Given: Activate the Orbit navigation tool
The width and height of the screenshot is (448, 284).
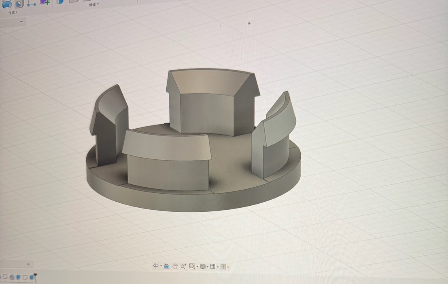Looking at the screenshot, I should pos(155,266).
